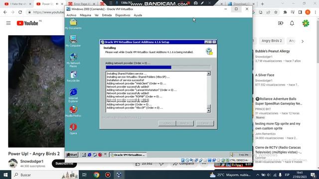Reload the page in Chrome
319x179 pixels.
20,12
